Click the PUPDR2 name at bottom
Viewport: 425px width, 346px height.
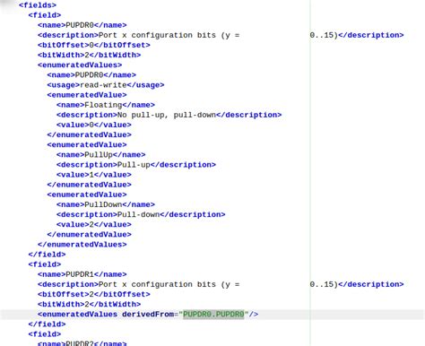point(80,343)
